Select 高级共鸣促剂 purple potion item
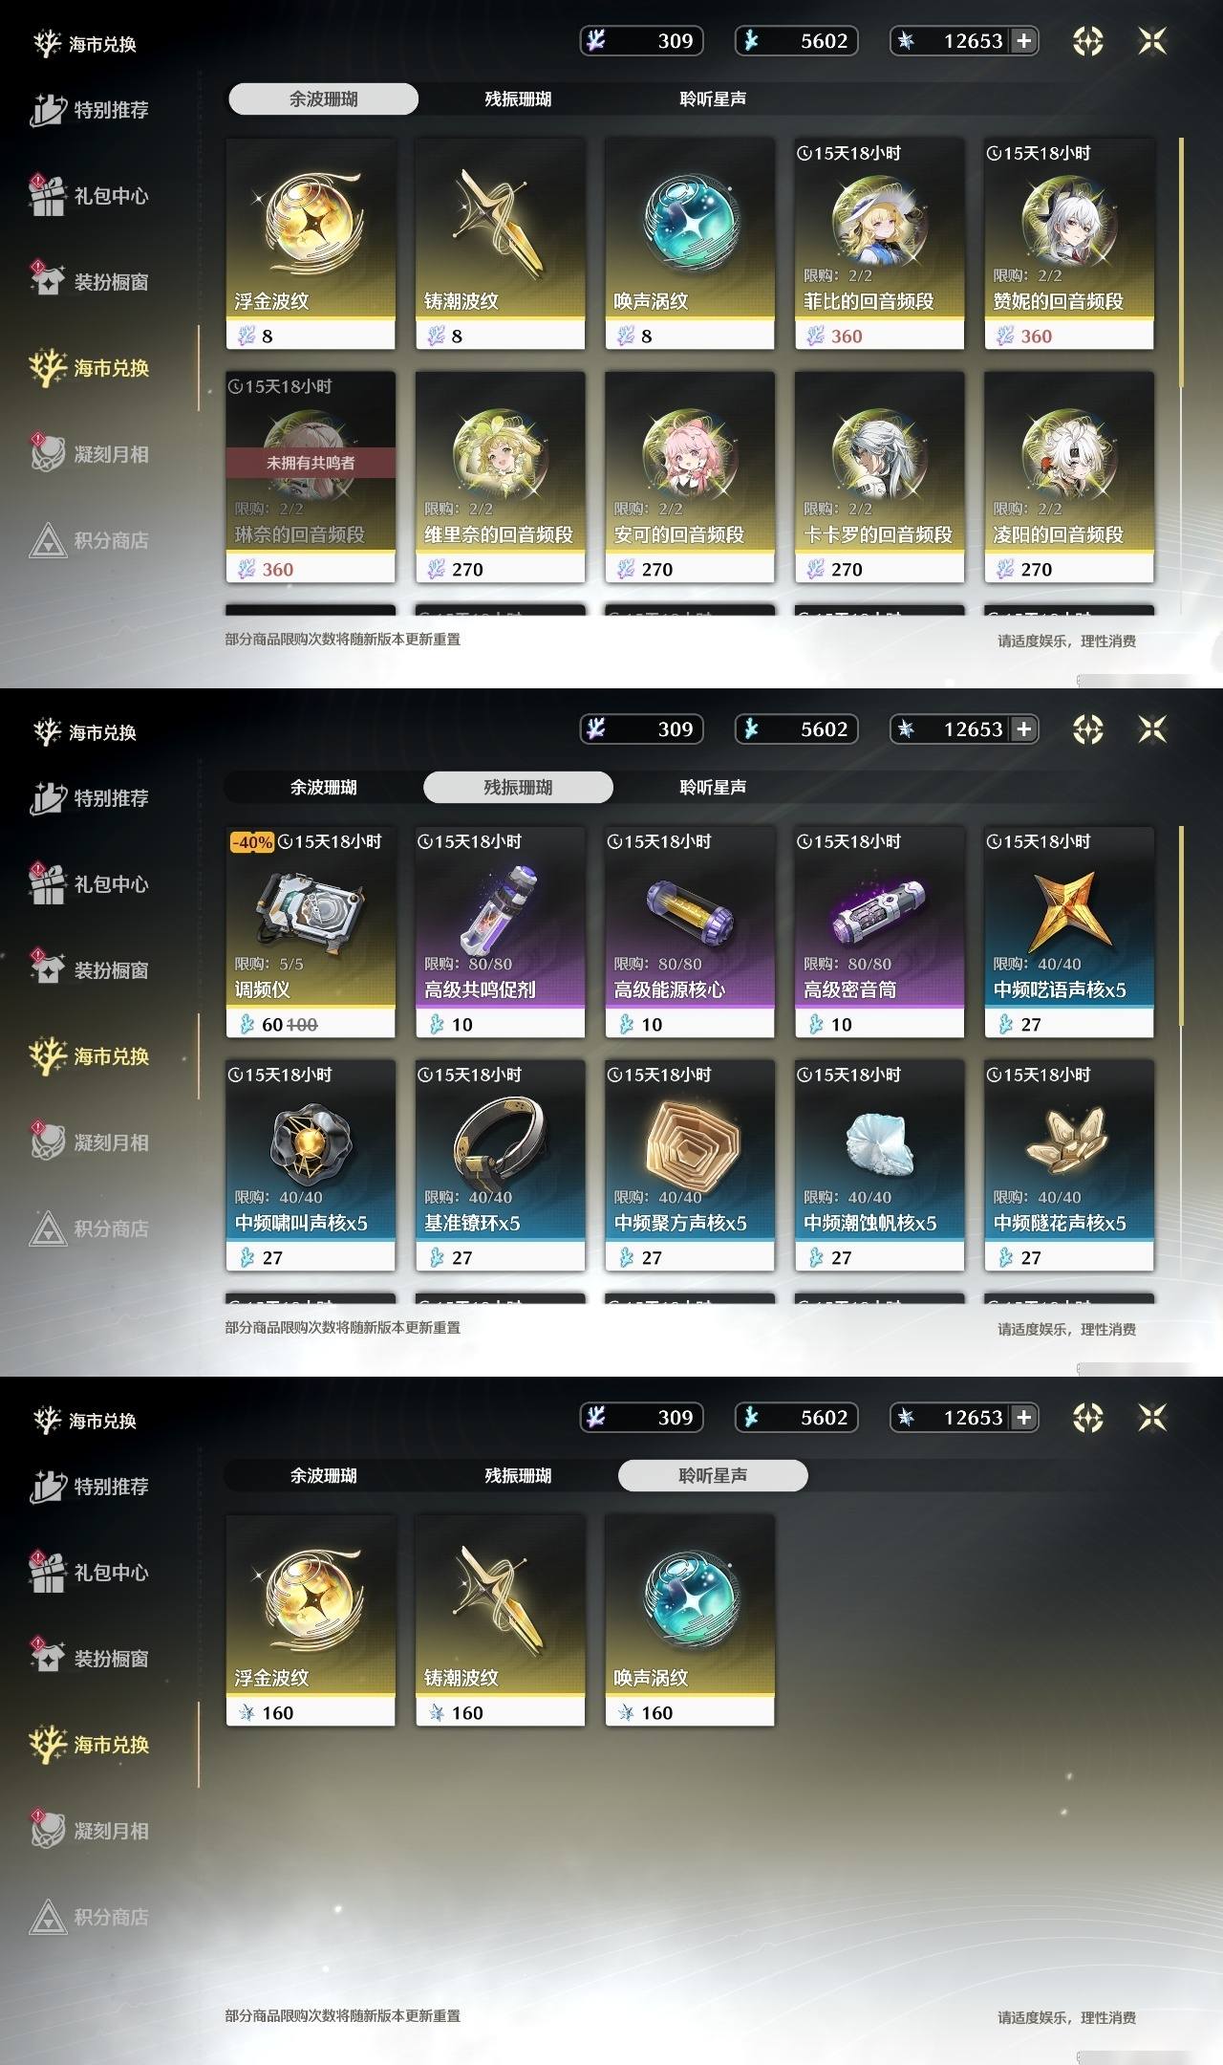Image resolution: width=1223 pixels, height=2065 pixels. [x=500, y=932]
